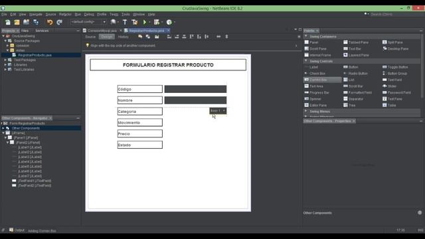Select Password Field in Palette
425x239 pixels.
coord(396,93)
